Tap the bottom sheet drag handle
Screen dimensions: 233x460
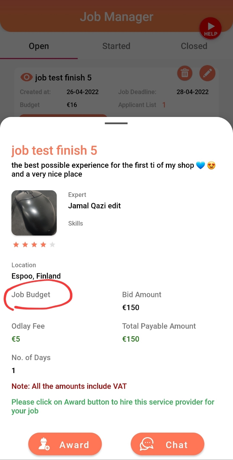[116, 123]
